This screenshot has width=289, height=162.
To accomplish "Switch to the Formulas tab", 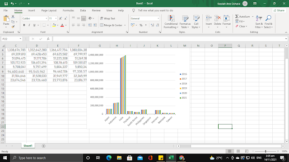I will (x=68, y=10).
